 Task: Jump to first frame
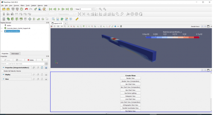click(x=51, y=9)
